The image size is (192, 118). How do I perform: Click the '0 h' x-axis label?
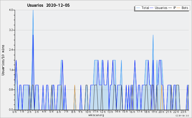pos(14,112)
